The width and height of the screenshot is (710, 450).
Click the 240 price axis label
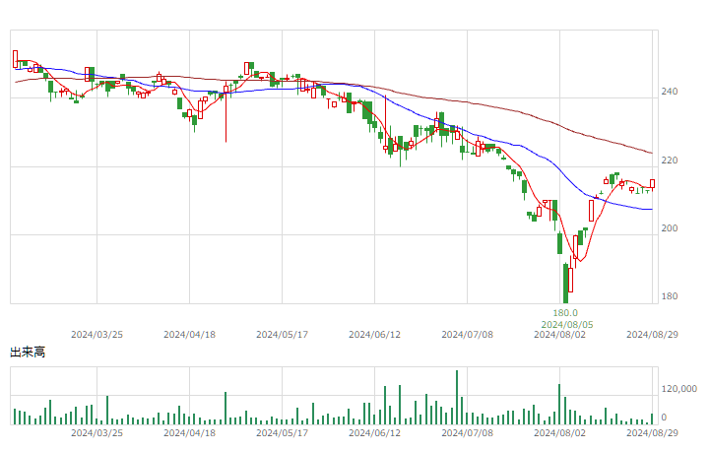pyautogui.click(x=670, y=92)
